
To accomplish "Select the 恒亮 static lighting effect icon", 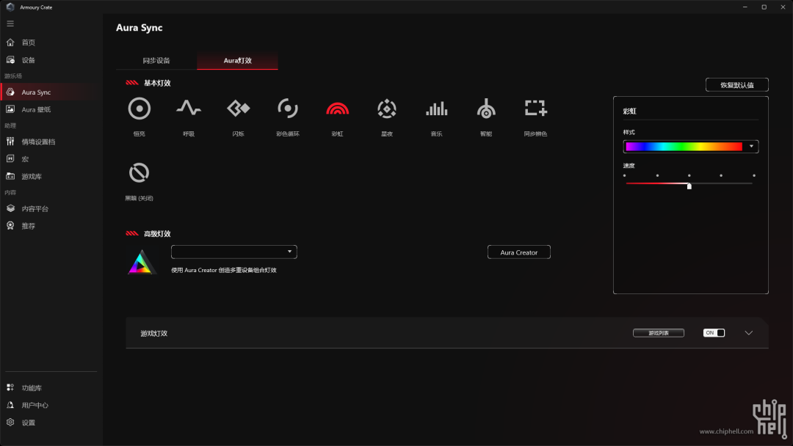I will (x=139, y=109).
